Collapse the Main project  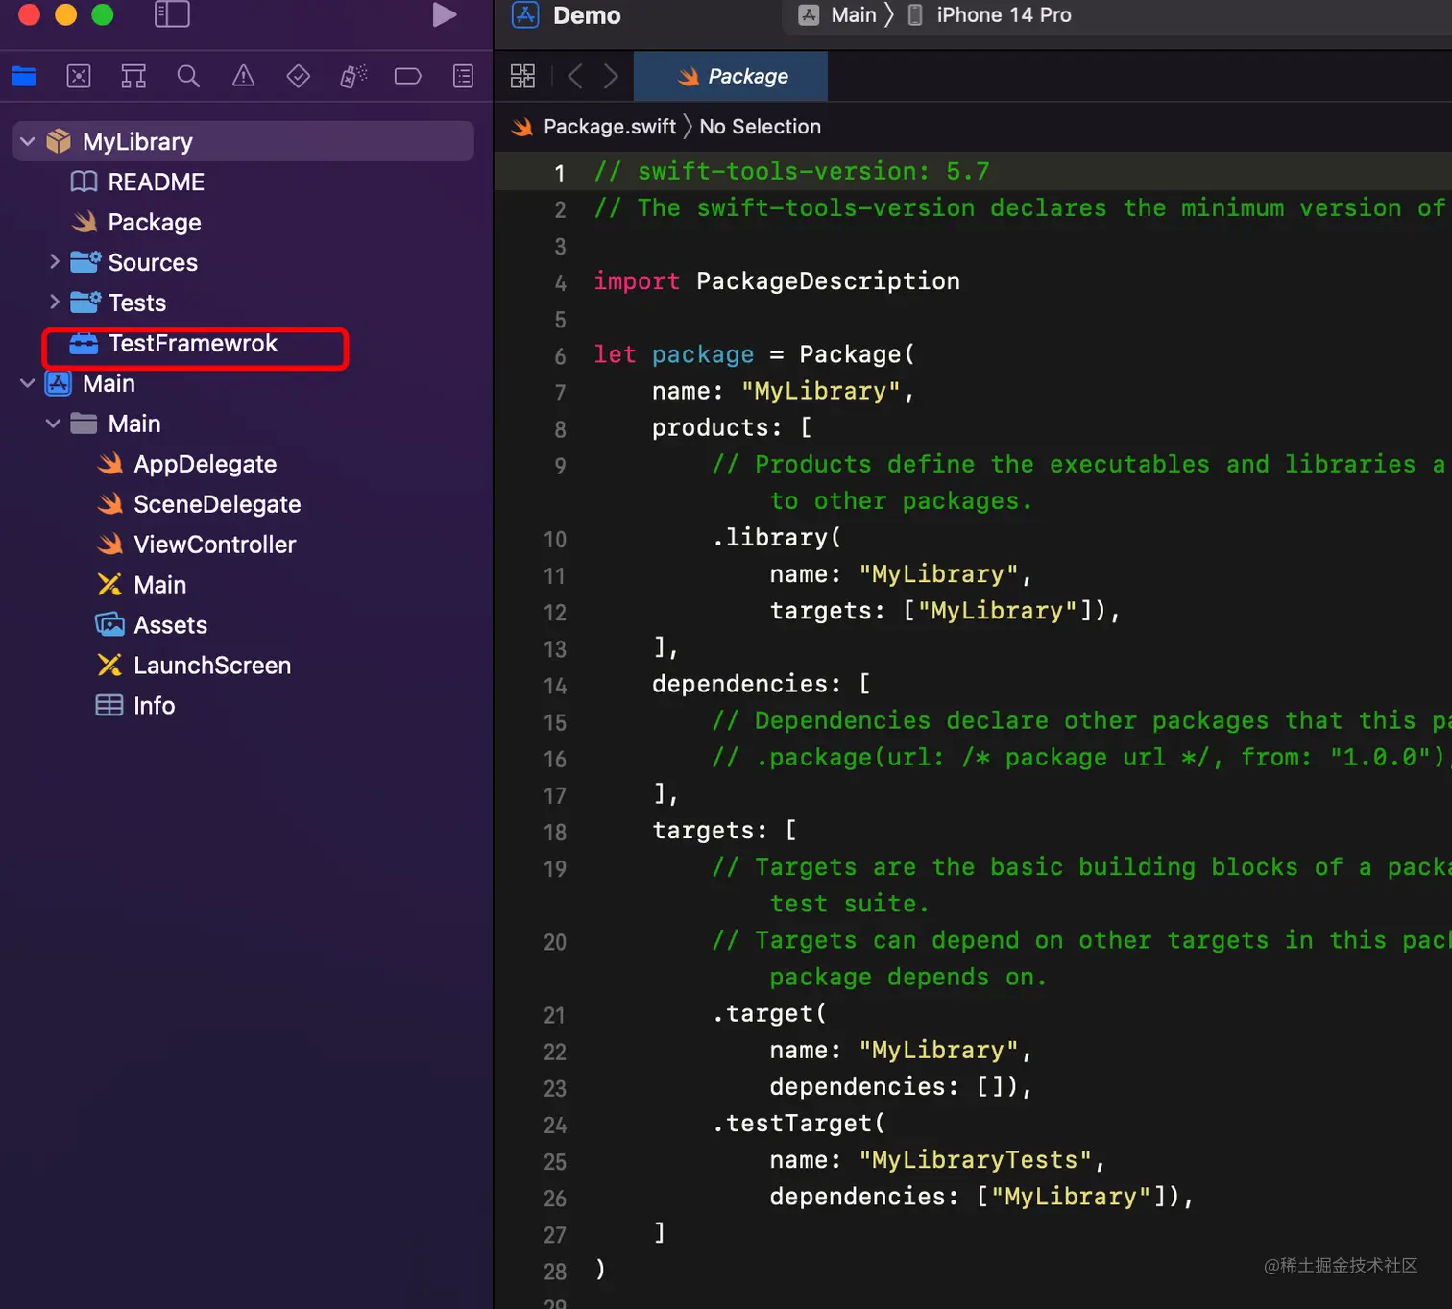(28, 383)
